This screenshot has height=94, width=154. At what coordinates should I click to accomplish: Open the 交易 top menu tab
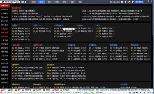coord(57,2)
